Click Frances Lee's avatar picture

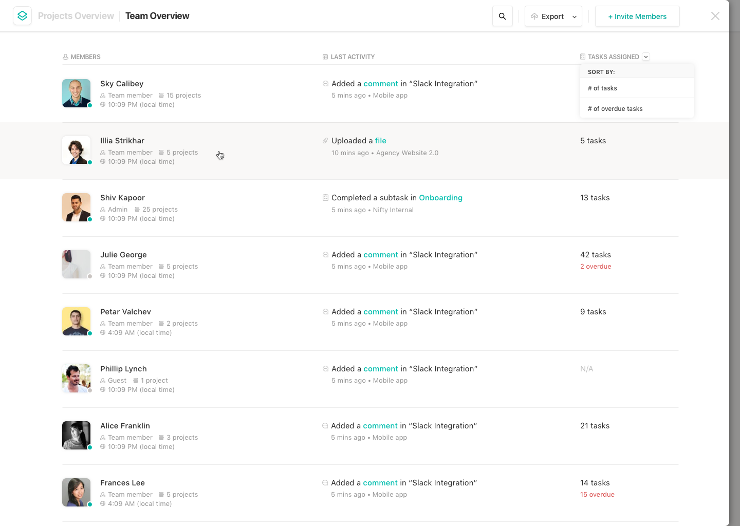click(x=77, y=493)
